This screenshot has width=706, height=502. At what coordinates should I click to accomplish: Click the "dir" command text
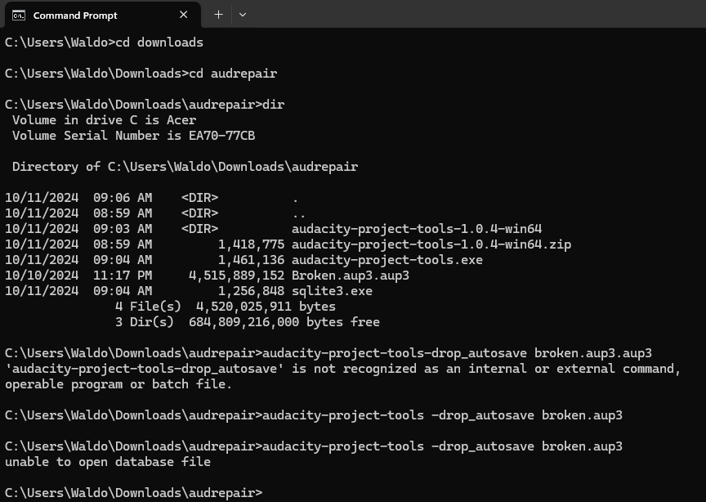(x=273, y=105)
